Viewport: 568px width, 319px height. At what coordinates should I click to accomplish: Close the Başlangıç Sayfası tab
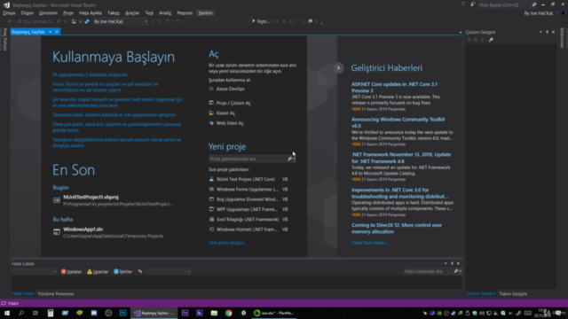click(x=57, y=32)
